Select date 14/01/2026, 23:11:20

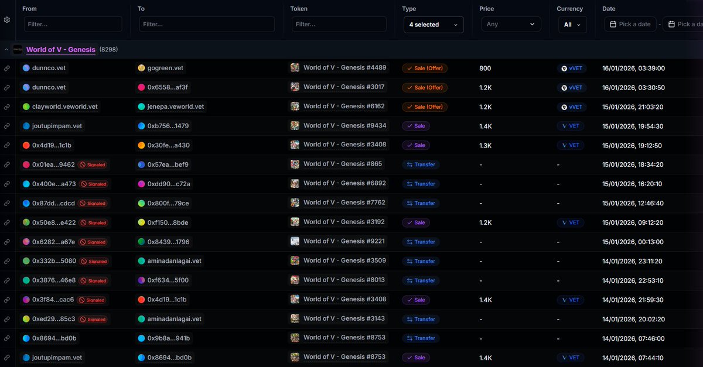(633, 261)
